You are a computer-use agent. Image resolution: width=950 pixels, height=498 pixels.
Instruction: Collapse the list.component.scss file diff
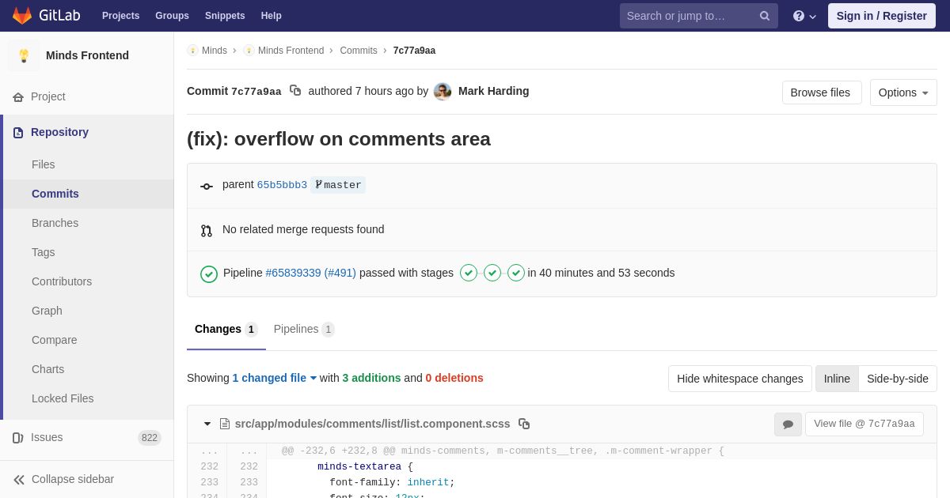pos(207,424)
